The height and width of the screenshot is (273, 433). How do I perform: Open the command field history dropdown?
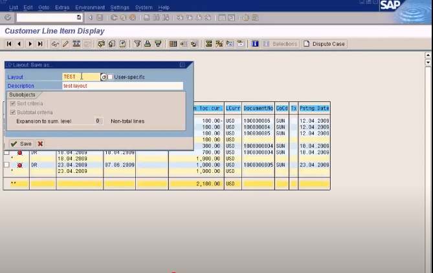[79, 17]
